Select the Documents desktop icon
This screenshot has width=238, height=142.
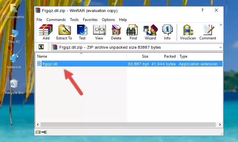coord(14,11)
